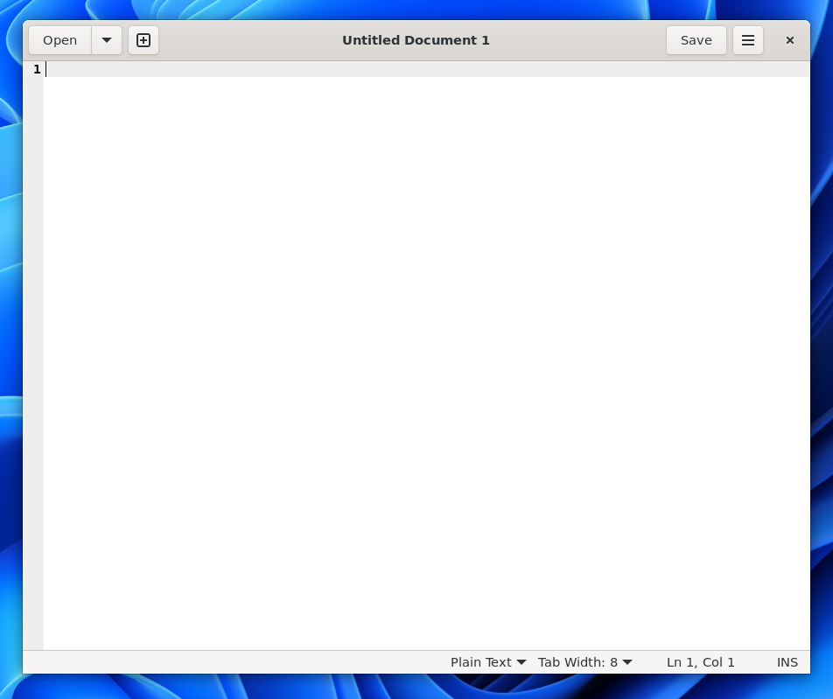The width and height of the screenshot is (833, 699).
Task: Click the empty left part of status bar
Action: tap(219, 662)
